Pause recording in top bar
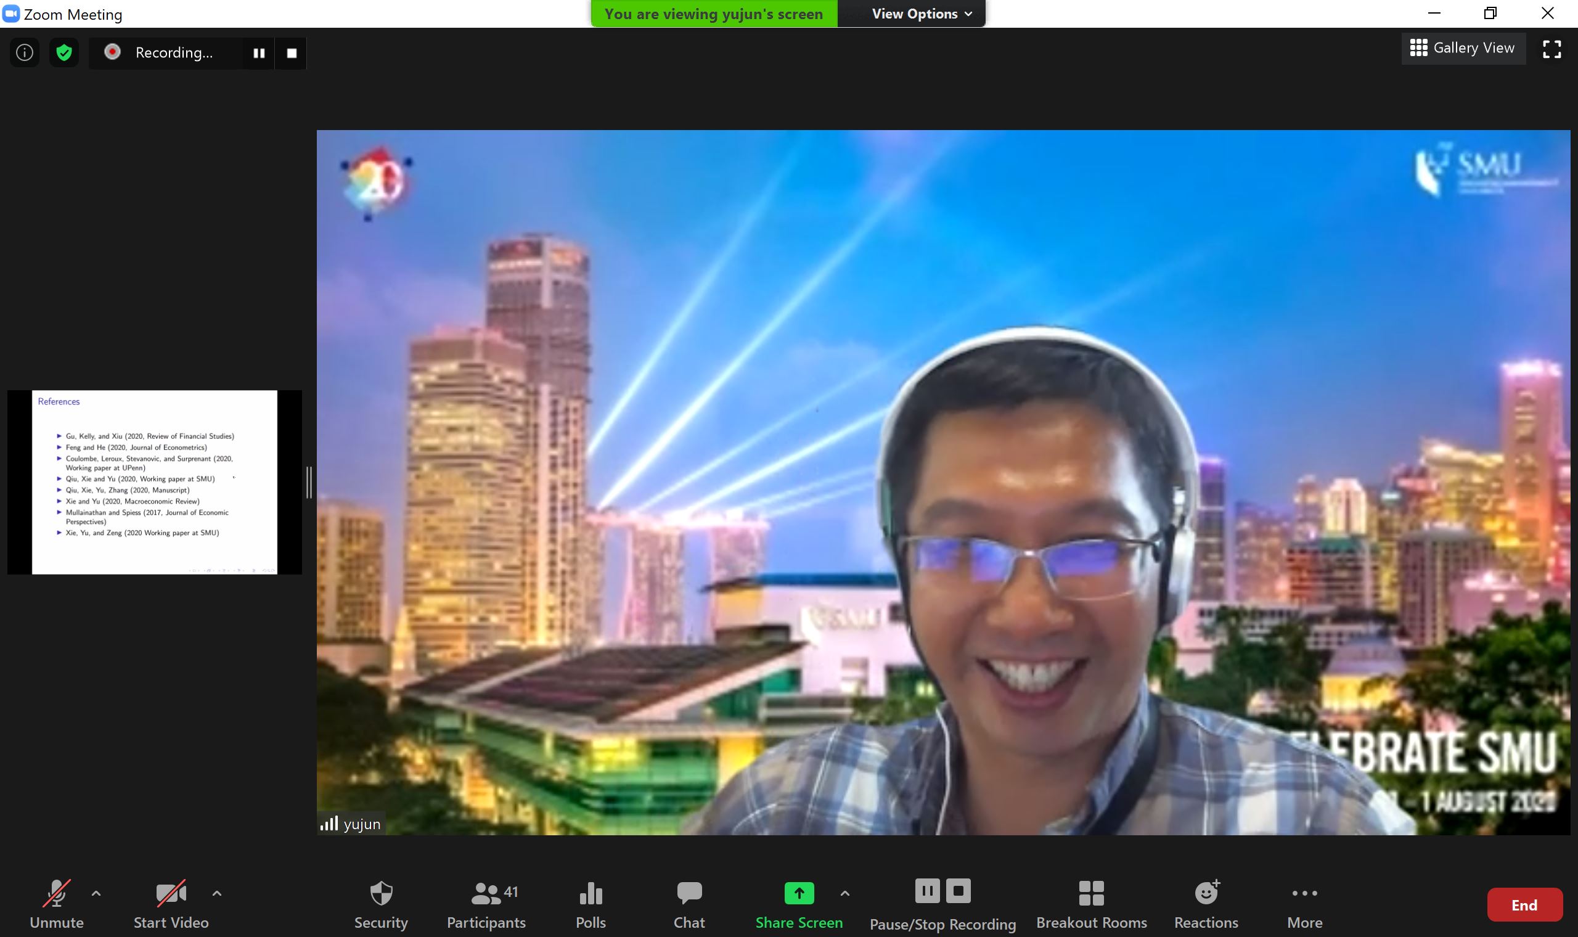 (x=259, y=53)
